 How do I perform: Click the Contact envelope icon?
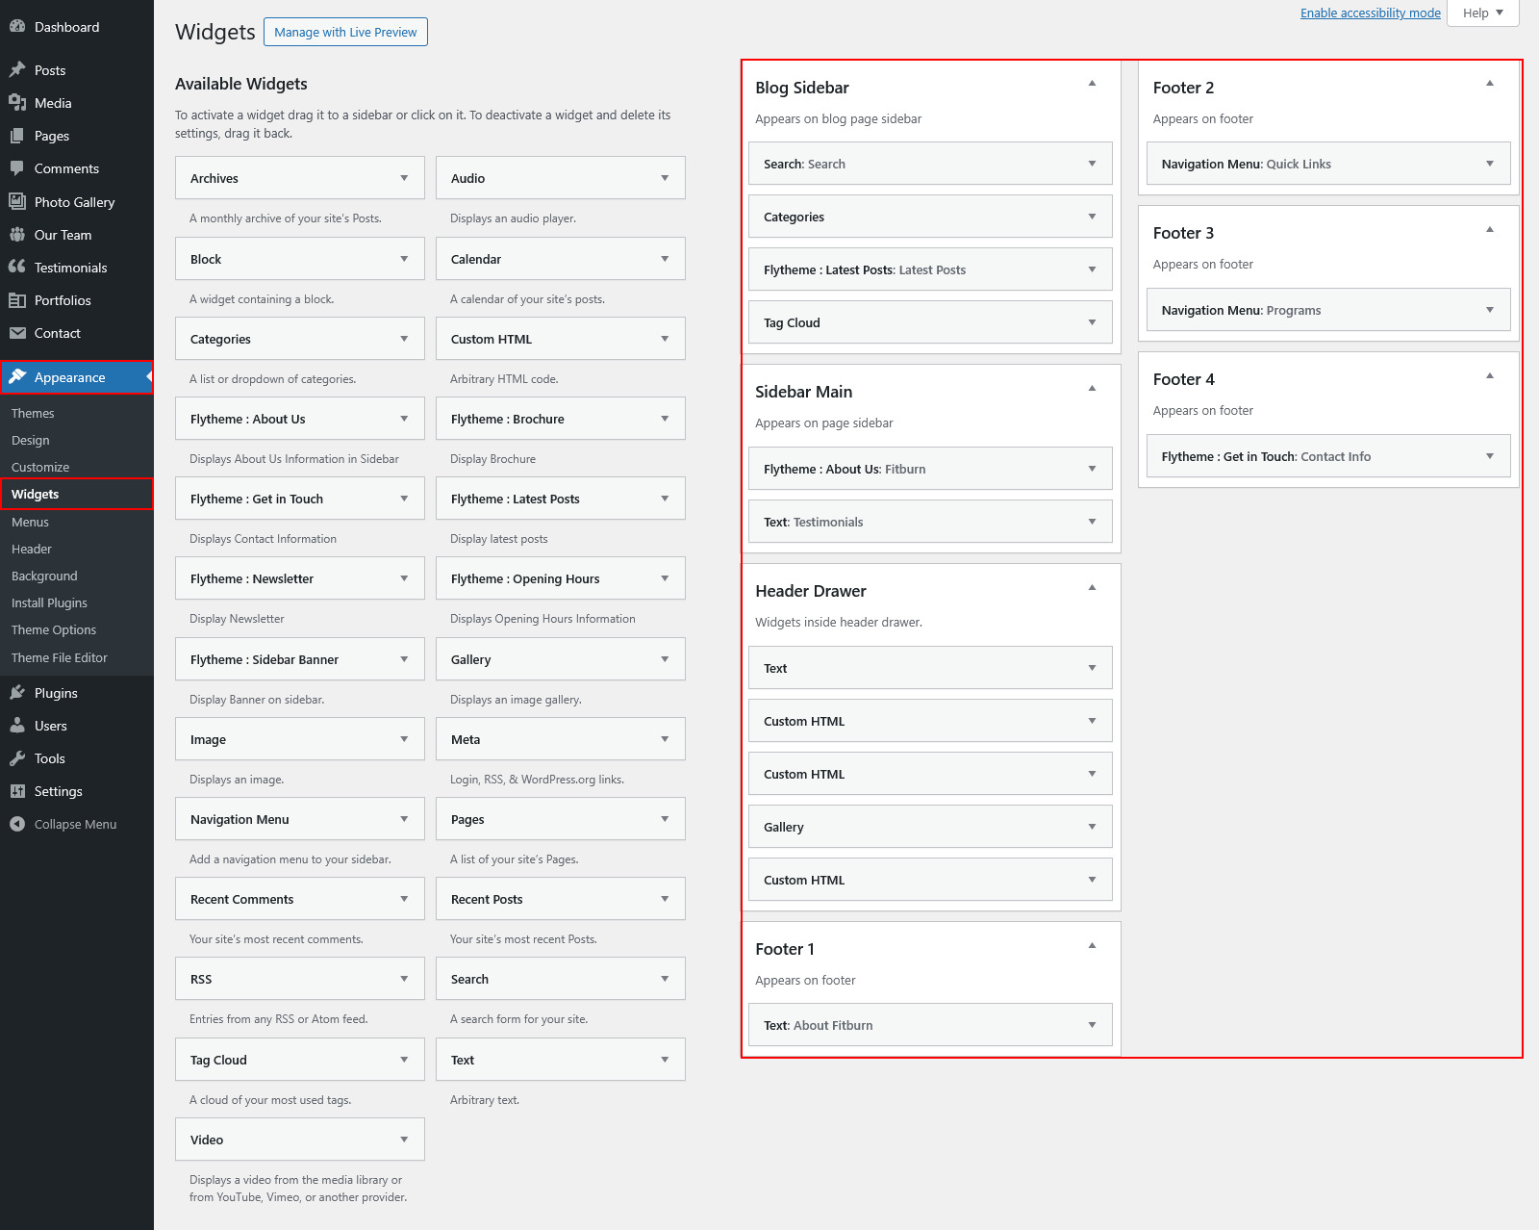(x=17, y=333)
